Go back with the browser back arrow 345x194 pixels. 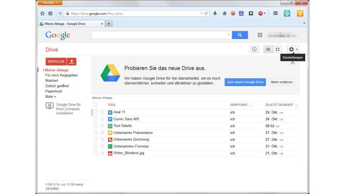[x=60, y=14]
